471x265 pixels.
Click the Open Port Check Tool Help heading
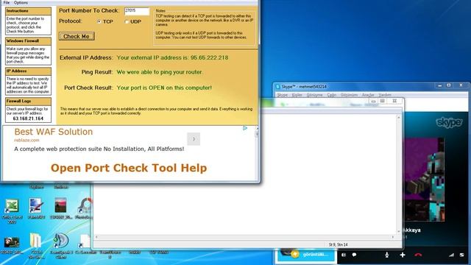click(129, 168)
